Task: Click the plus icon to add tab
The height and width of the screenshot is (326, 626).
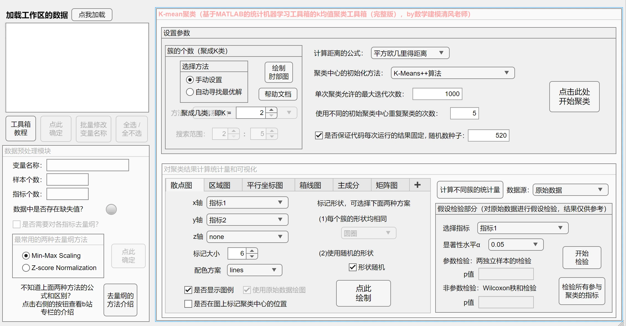Action: [417, 185]
